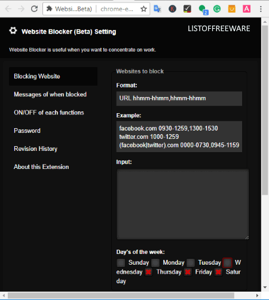Click the Format text 'URL hhmm-hhmm,hhmm-hhmm'
This screenshot has width=269, height=300.
tap(163, 98)
